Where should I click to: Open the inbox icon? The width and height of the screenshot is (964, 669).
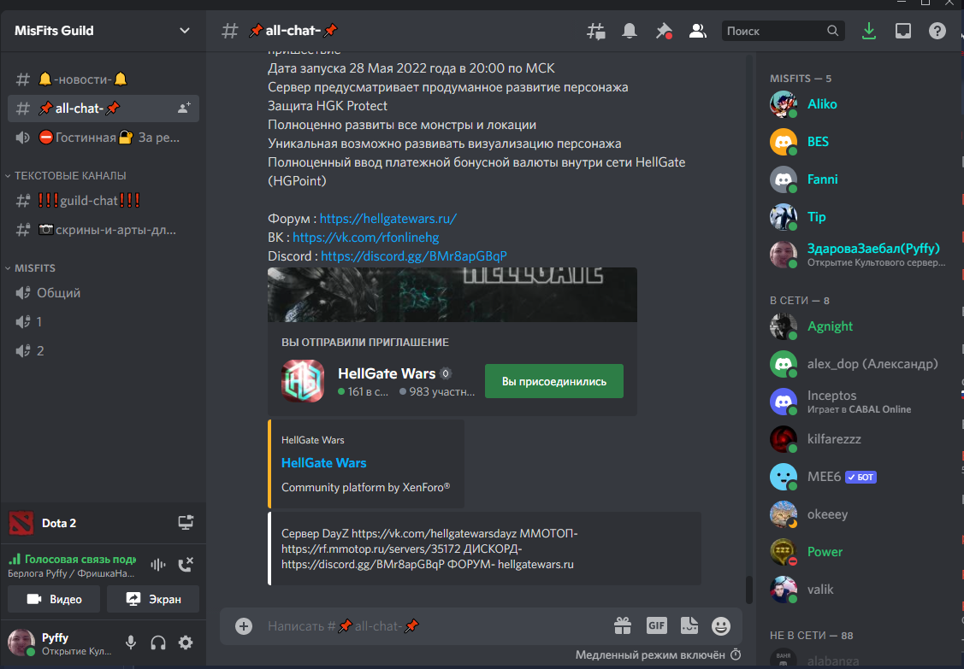903,31
